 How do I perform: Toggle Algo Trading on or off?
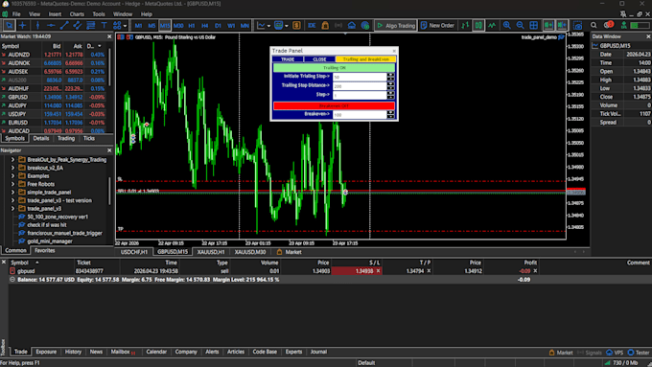[395, 26]
